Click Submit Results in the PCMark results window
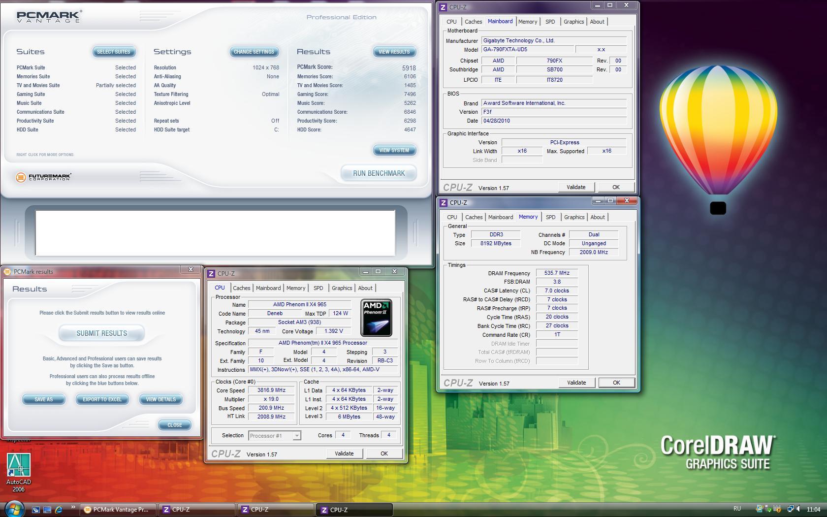 [101, 333]
